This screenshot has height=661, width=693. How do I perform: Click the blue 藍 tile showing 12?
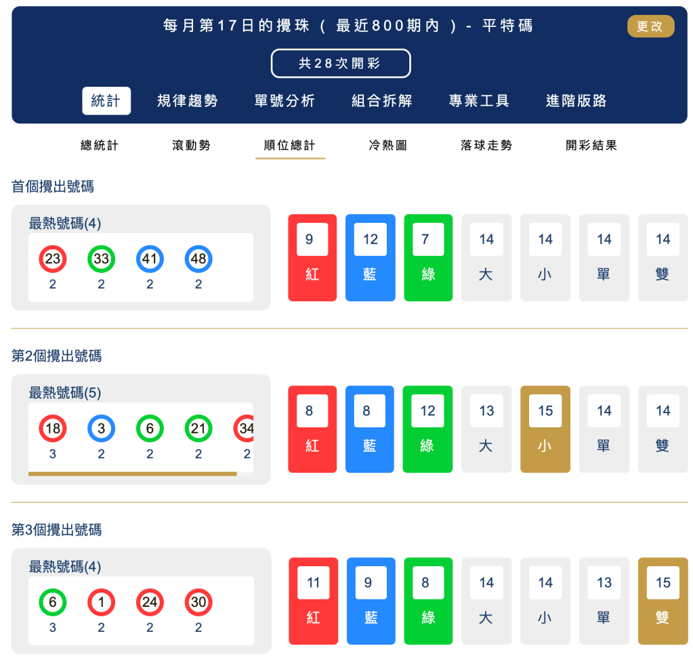click(x=370, y=257)
